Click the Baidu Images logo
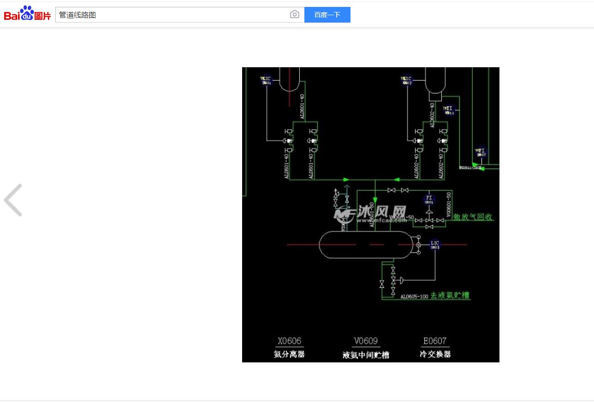This screenshot has width=594, height=402. pyautogui.click(x=27, y=14)
